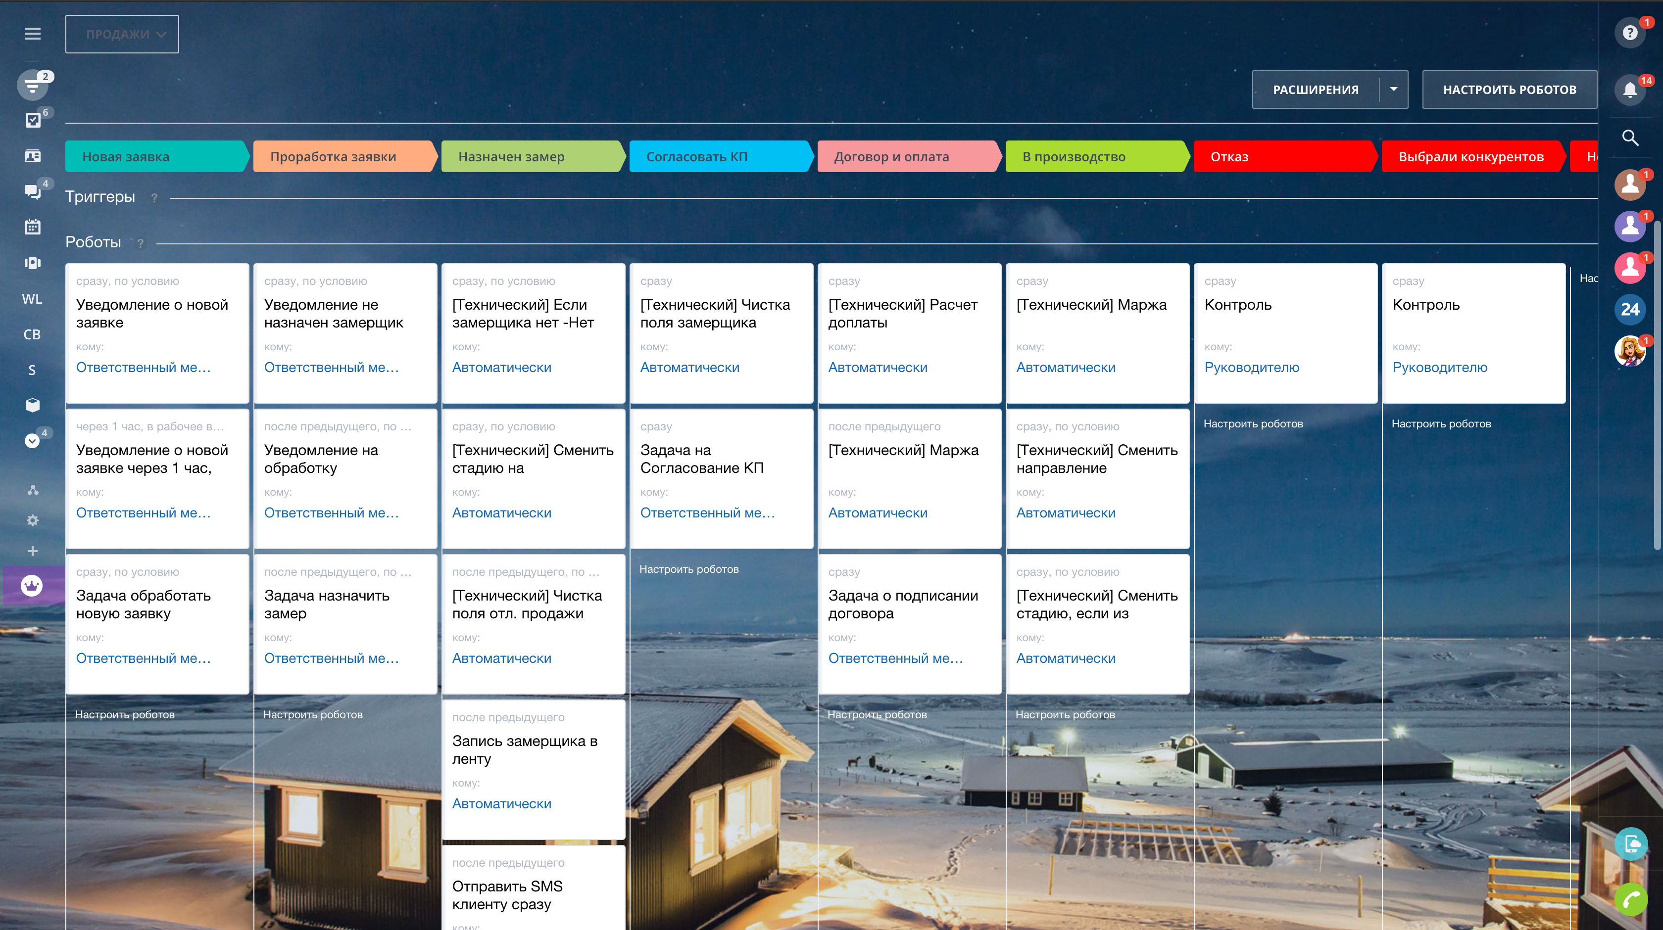This screenshot has width=1663, height=930.
Task: Click the Настроить роботов button at top
Action: pos(1510,90)
